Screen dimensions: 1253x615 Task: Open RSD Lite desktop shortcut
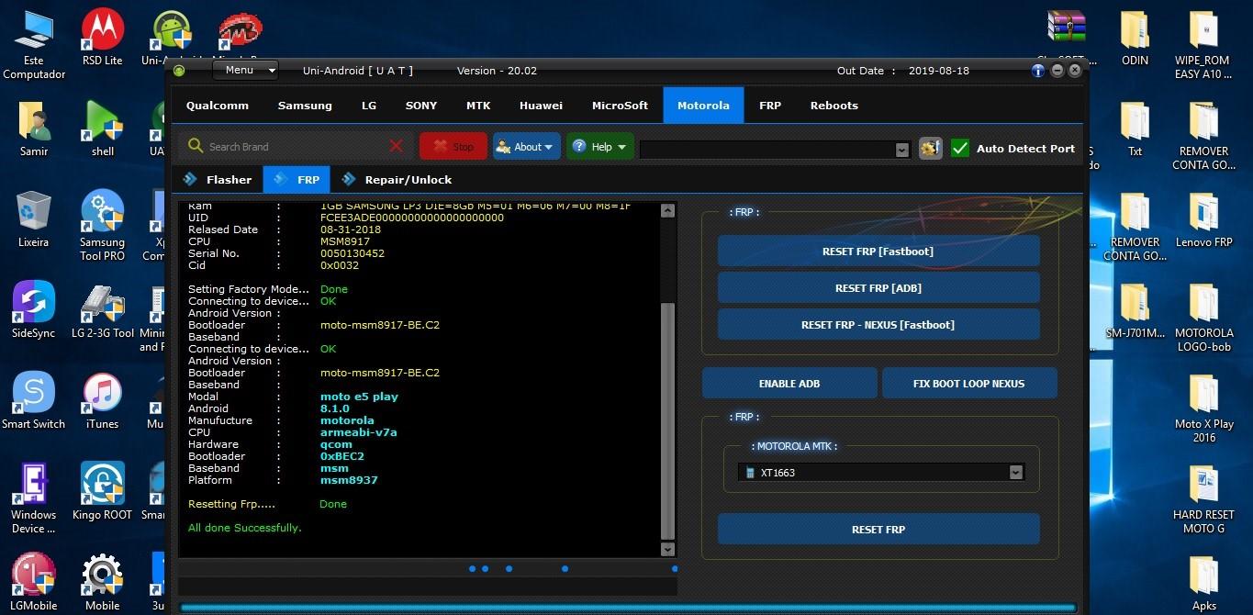[102, 38]
